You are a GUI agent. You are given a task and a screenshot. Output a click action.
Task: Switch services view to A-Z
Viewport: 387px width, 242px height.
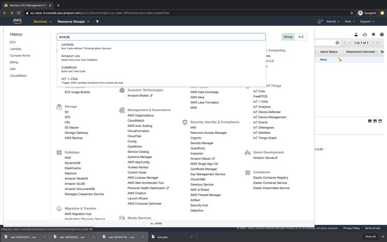(301, 37)
